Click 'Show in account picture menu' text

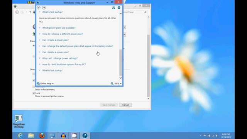click(x=49, y=96)
